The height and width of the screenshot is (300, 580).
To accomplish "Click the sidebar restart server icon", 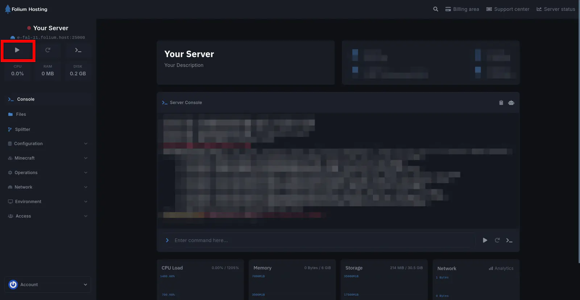I will tap(47, 50).
